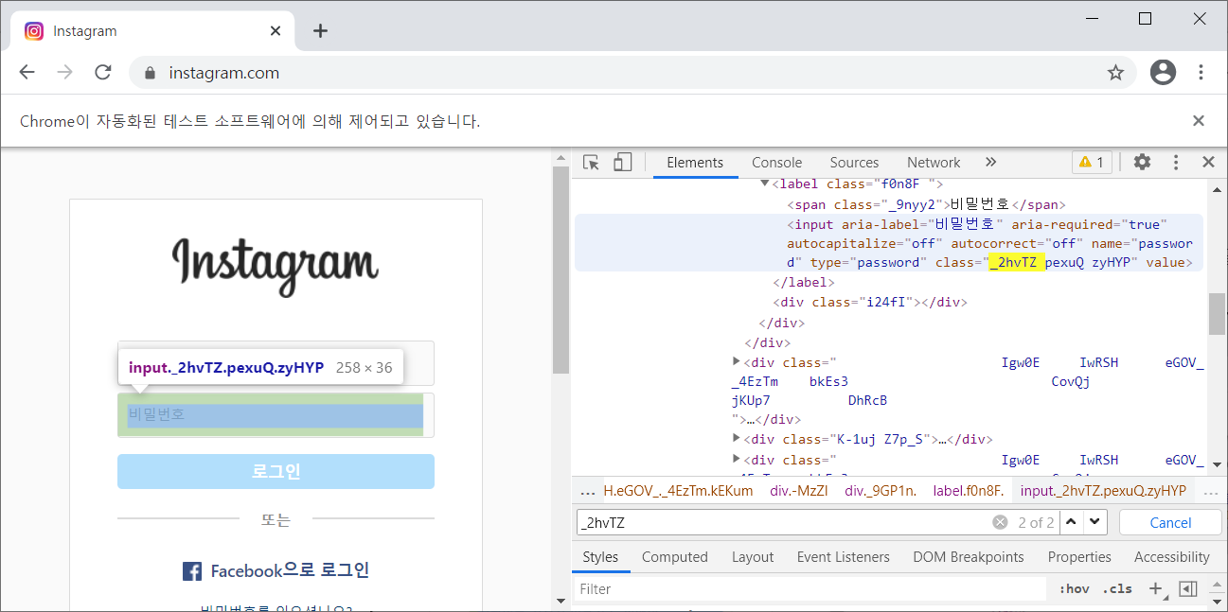Go to next search result
Viewport: 1228px width, 612px height.
[1095, 522]
